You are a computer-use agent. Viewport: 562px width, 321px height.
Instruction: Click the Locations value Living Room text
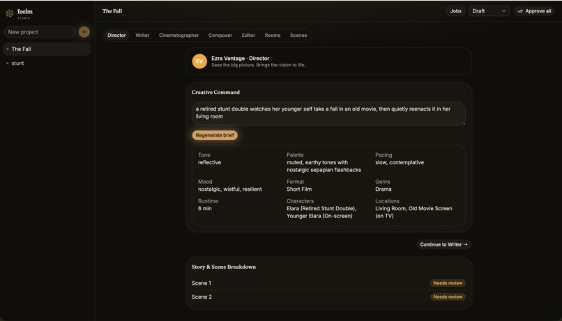[413, 212]
